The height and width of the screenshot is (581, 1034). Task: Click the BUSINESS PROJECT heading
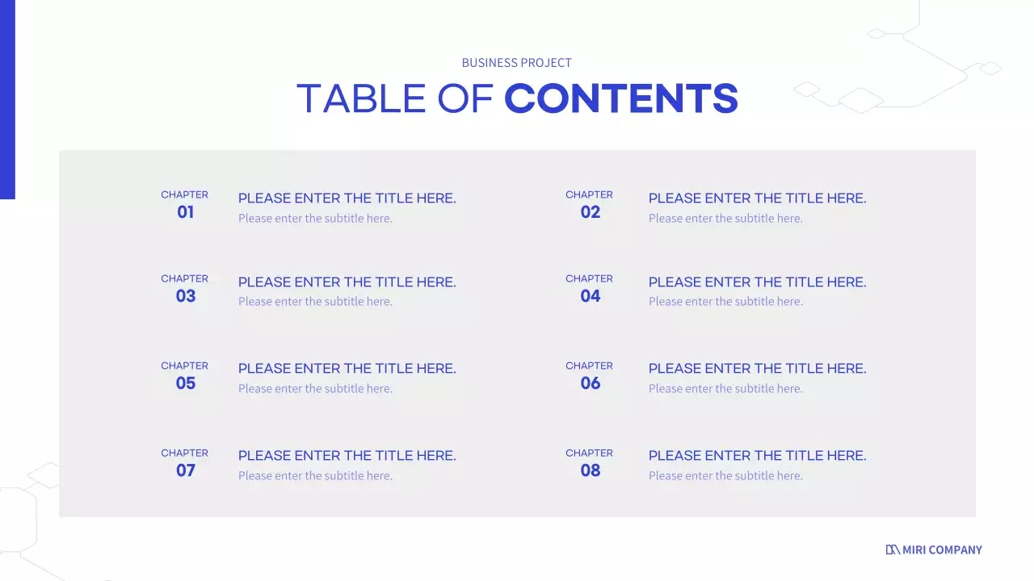click(x=516, y=63)
